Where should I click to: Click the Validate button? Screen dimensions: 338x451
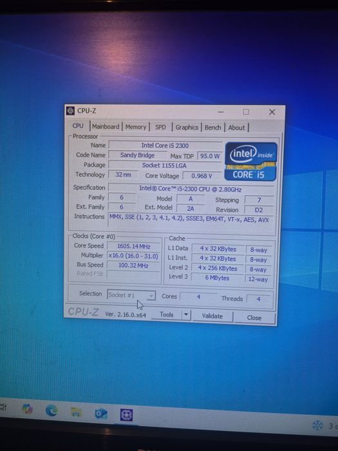click(212, 316)
